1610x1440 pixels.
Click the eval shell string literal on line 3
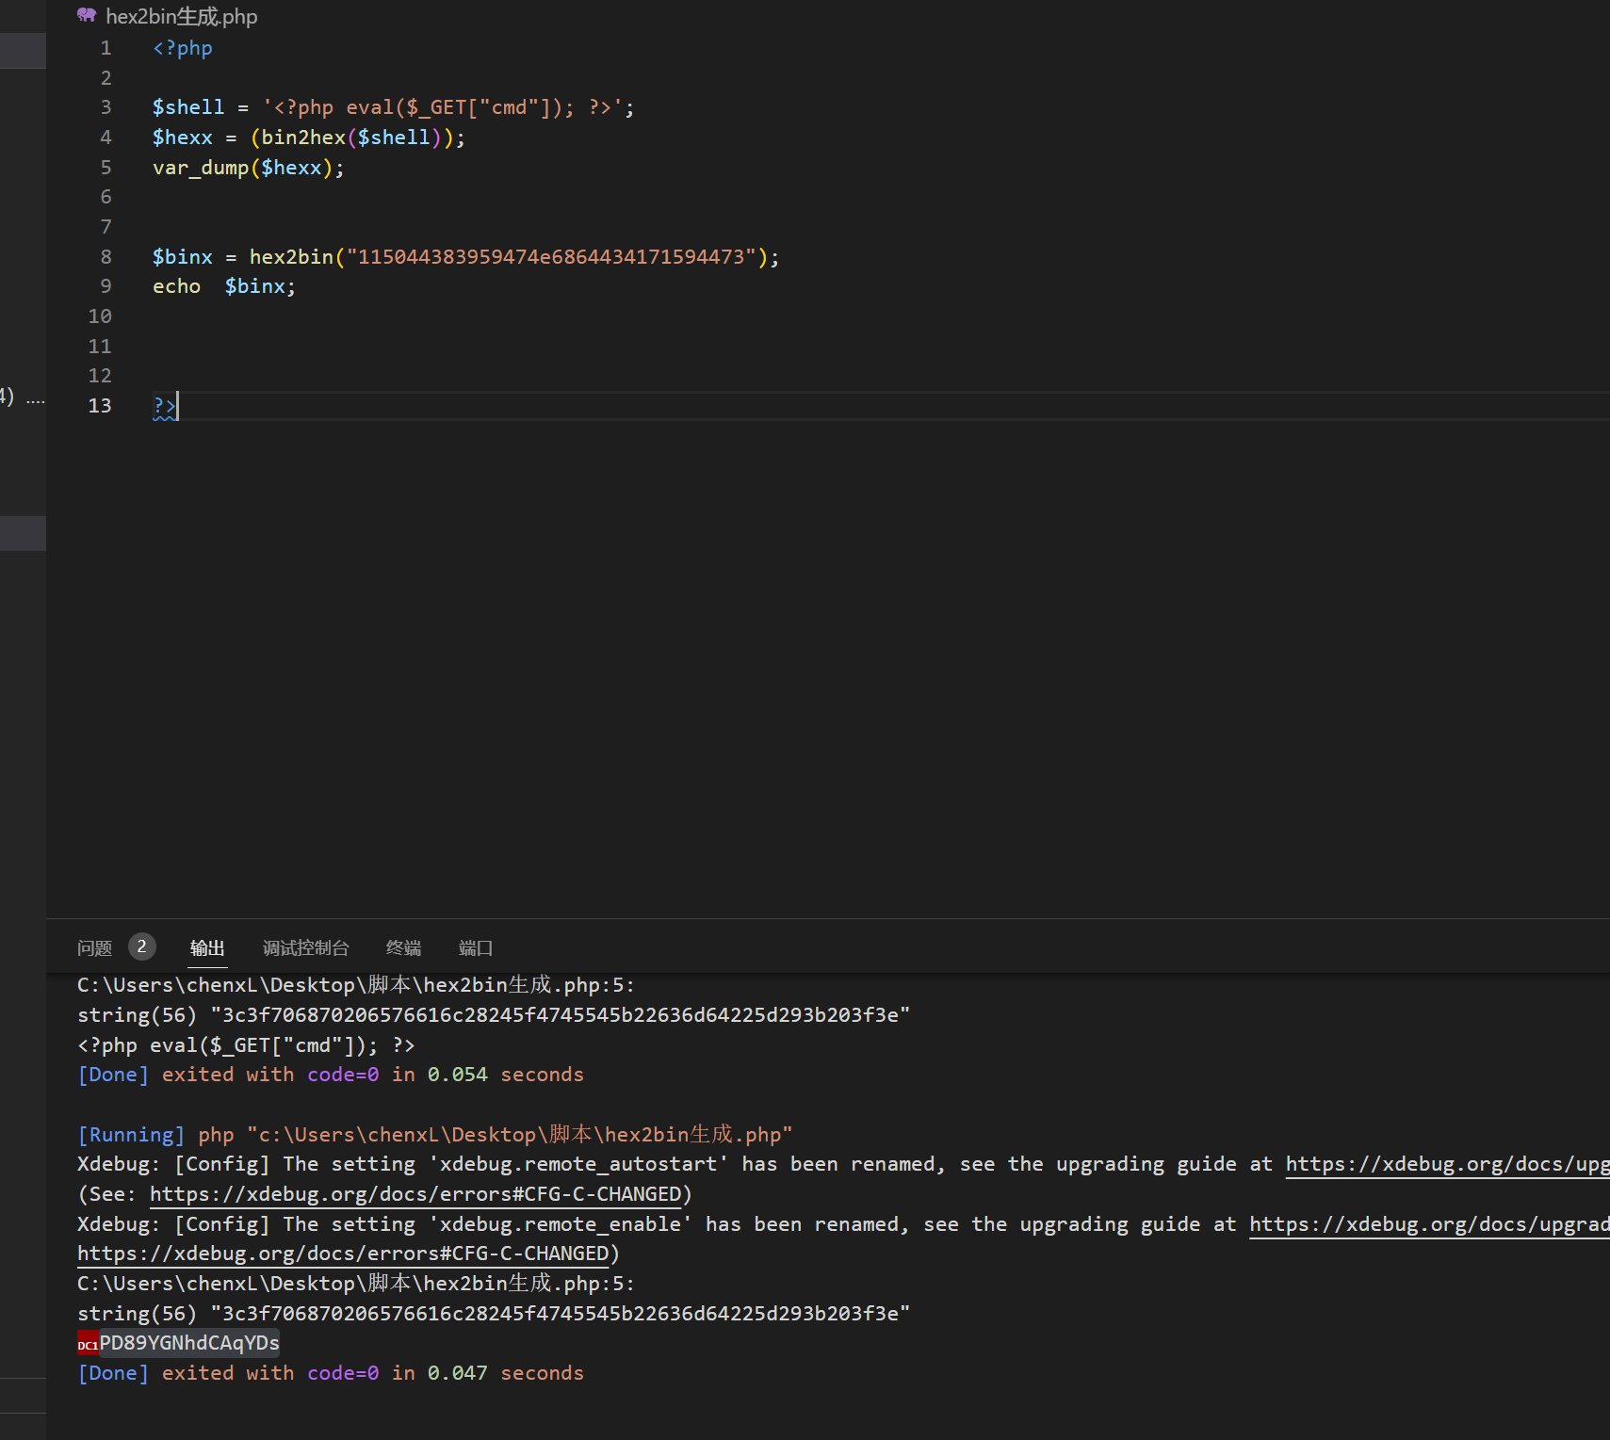[442, 107]
